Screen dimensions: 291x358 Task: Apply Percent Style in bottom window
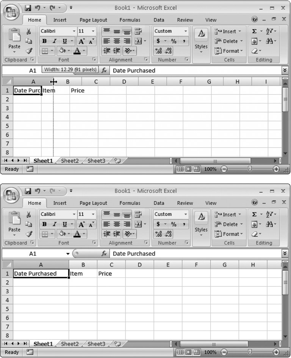pyautogui.click(x=174, y=224)
